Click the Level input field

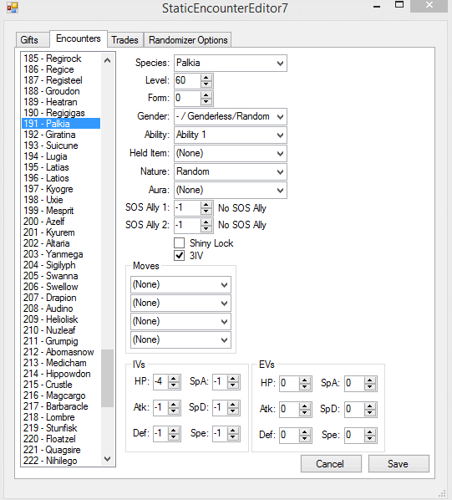pos(188,80)
